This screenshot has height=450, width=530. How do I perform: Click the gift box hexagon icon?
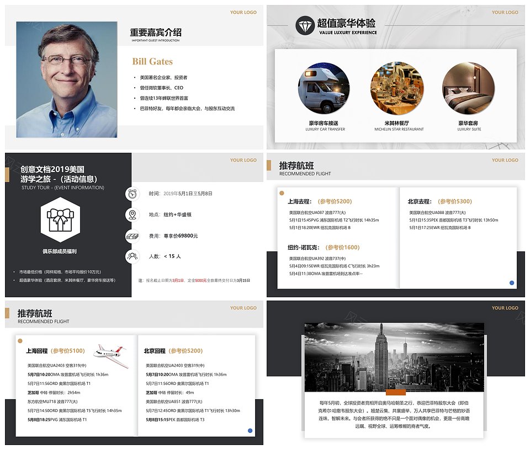pyautogui.click(x=60, y=220)
